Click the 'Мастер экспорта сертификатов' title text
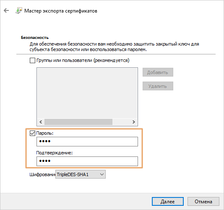Viewport: 224px width, 210px height. click(61, 11)
